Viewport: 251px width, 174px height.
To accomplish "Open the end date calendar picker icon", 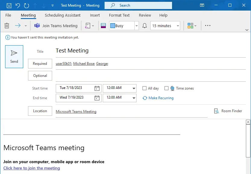I will [97, 98].
